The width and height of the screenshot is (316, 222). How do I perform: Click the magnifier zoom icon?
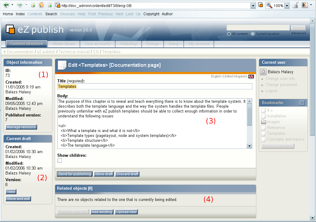click(x=269, y=5)
